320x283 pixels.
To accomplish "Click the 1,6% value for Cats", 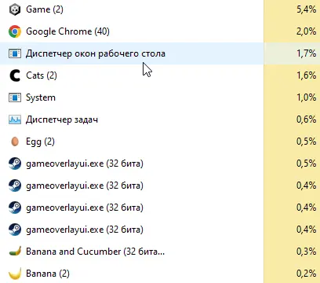I will pos(306,75).
